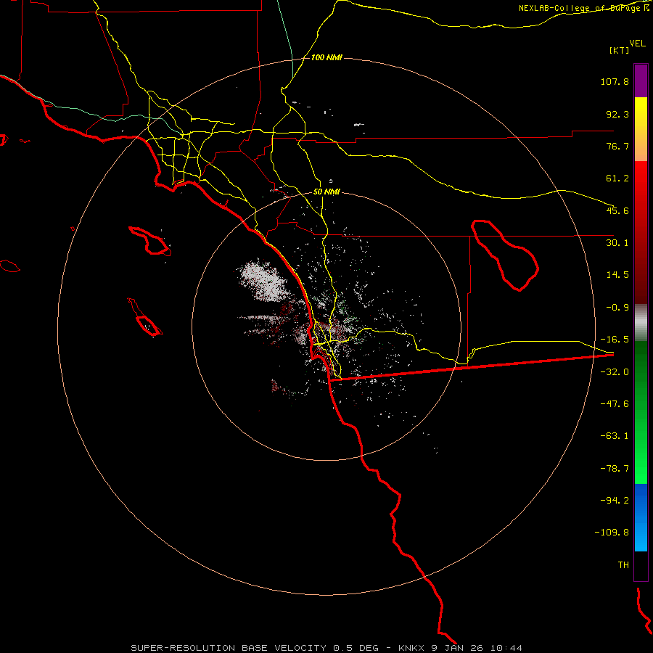
Task: Pick the blue segment of velocity scale
Action: coord(641,517)
